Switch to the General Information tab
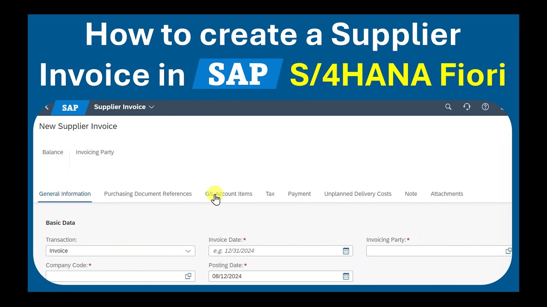Image resolution: width=547 pixels, height=307 pixels. [65, 194]
